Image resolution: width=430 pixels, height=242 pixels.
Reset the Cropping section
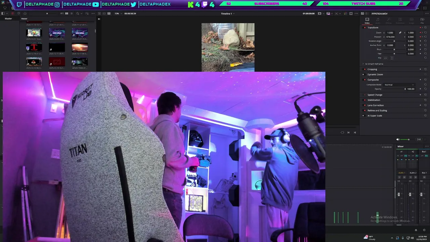pyautogui.click(x=425, y=69)
